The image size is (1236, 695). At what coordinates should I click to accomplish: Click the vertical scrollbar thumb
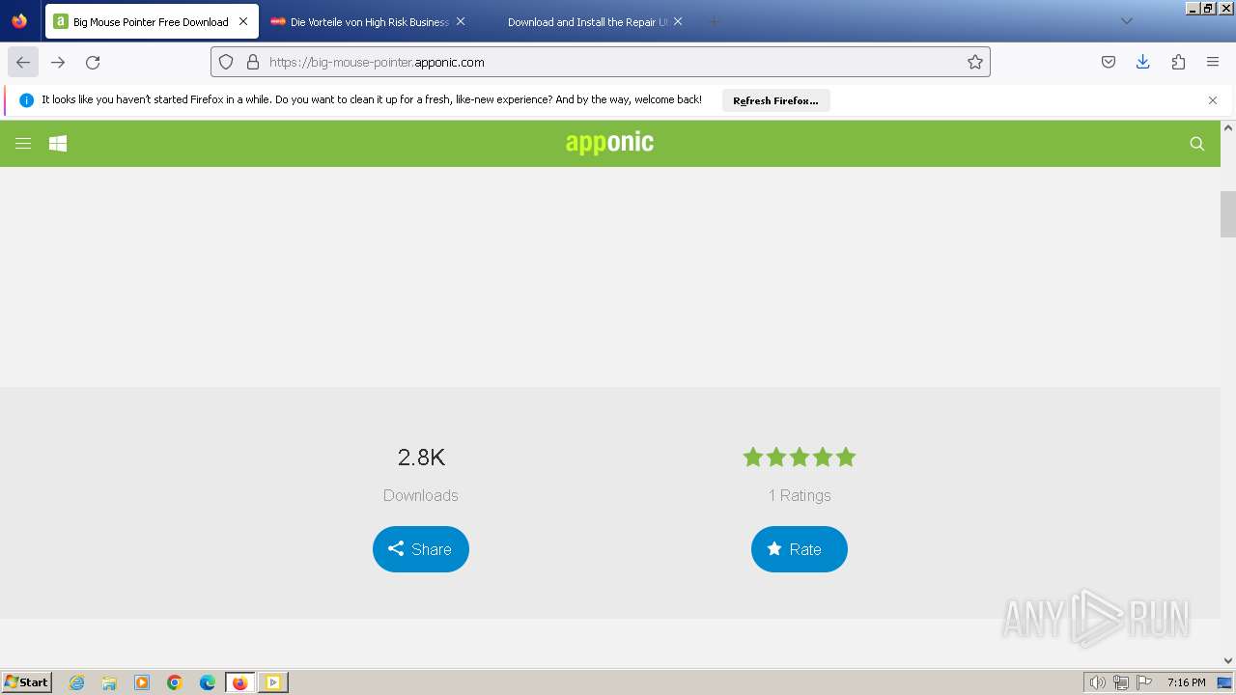click(1228, 214)
